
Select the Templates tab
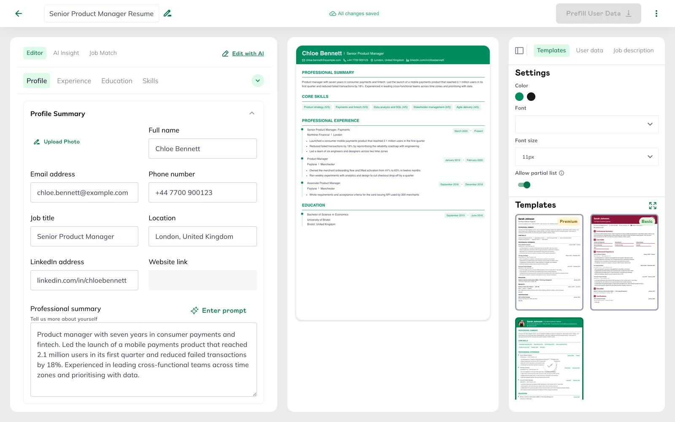[551, 50]
